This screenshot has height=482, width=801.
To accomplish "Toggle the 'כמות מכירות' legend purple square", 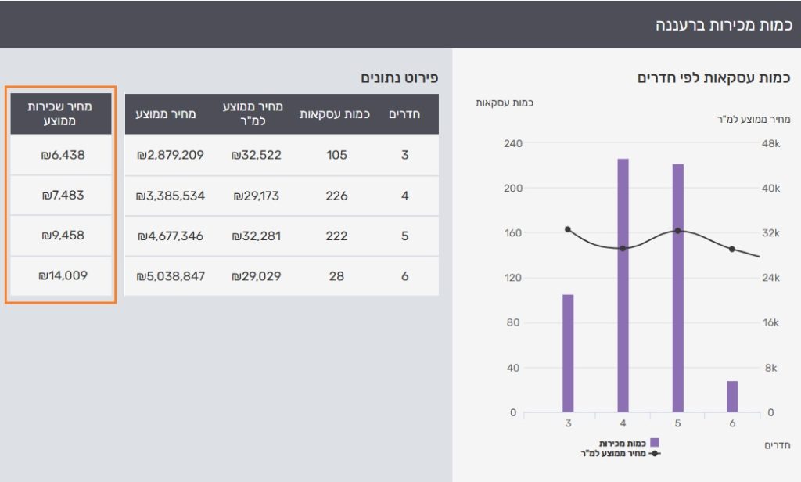I will [x=655, y=444].
